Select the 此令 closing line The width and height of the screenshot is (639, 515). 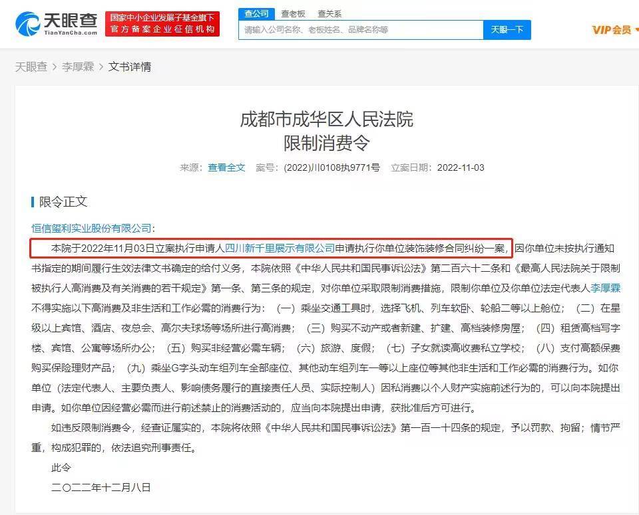point(61,467)
